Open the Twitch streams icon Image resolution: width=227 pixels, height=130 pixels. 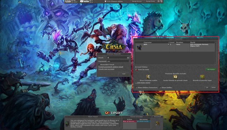pos(68,1)
